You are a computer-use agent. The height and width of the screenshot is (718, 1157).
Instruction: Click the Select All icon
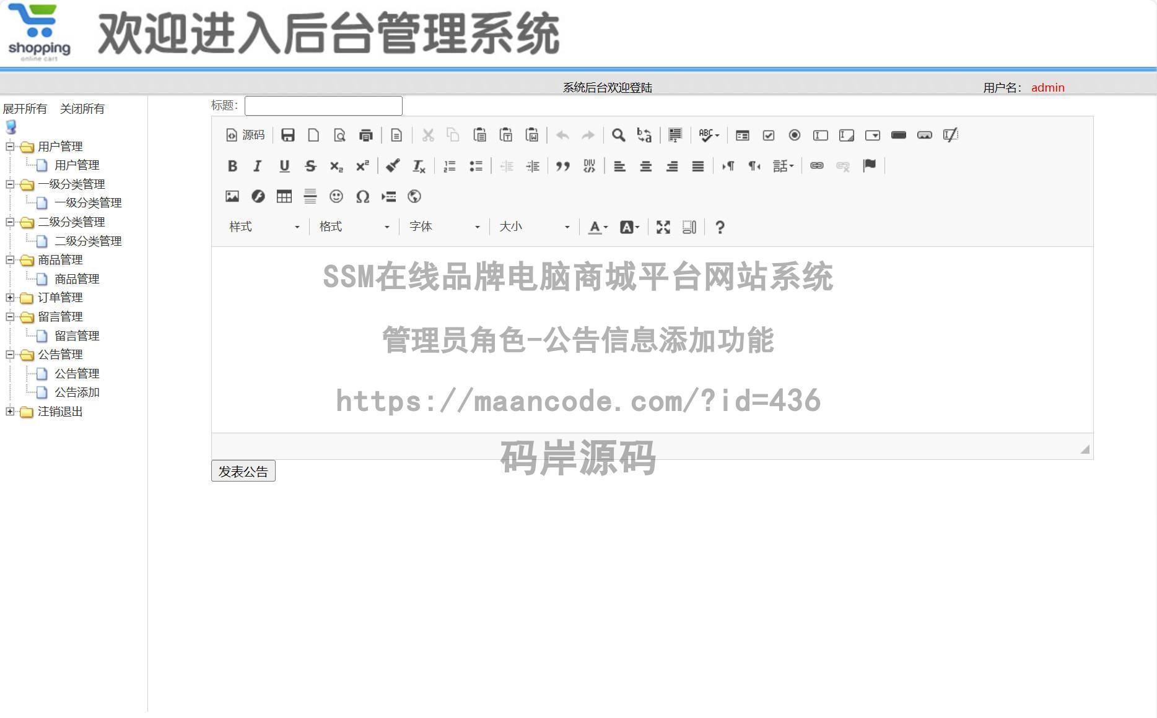(x=675, y=135)
